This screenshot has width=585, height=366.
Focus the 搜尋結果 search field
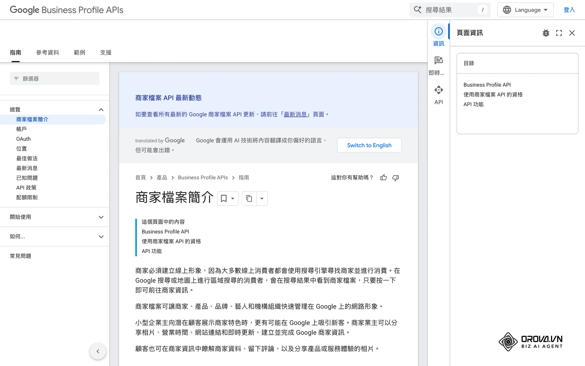point(450,10)
